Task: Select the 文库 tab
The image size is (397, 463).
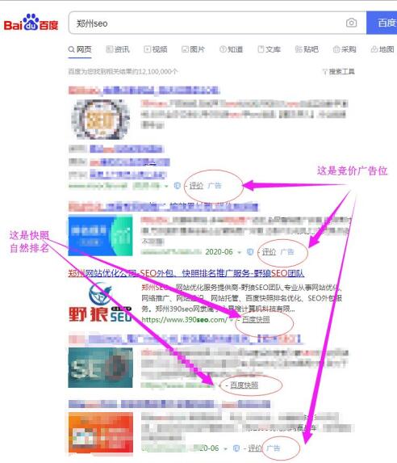Action: coord(269,49)
